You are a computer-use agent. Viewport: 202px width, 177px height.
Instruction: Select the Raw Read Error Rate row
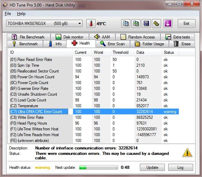(94, 60)
